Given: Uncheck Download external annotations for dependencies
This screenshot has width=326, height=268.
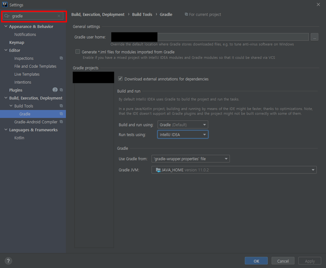Looking at the screenshot, I should [x=120, y=79].
